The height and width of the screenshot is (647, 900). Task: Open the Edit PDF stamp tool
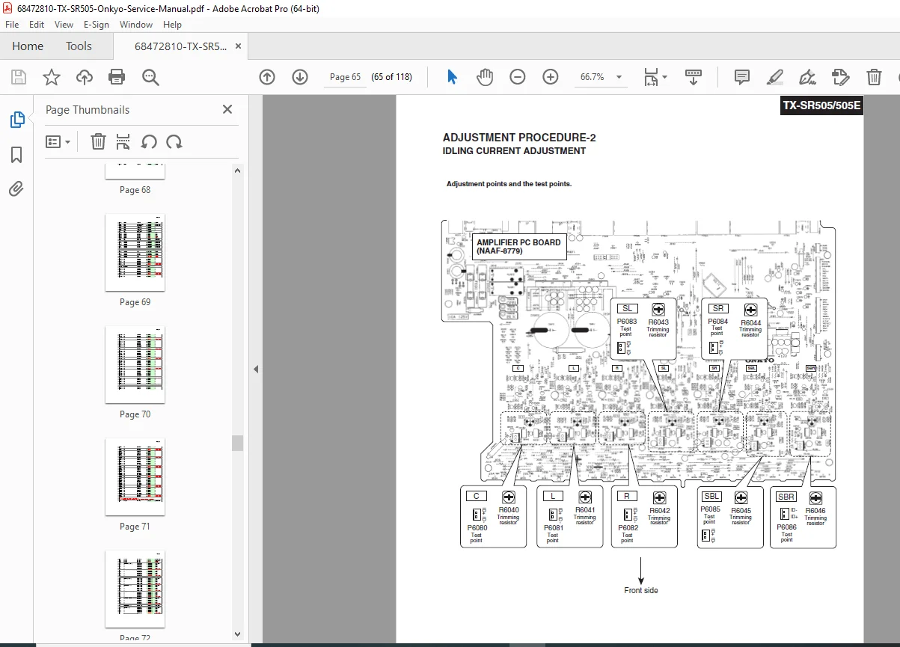click(841, 77)
